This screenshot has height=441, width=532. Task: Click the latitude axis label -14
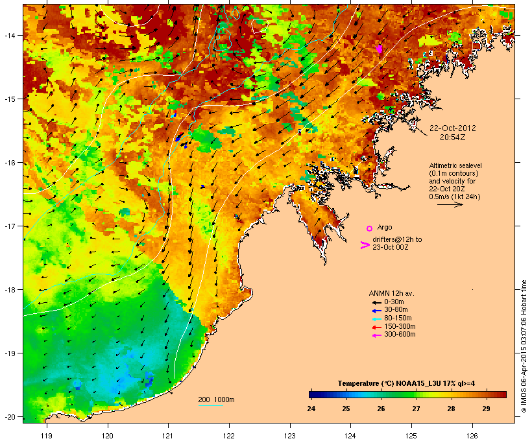(x=9, y=35)
